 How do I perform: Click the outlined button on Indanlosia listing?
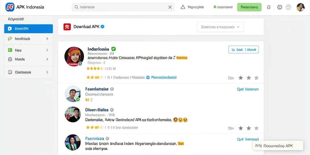[244, 50]
